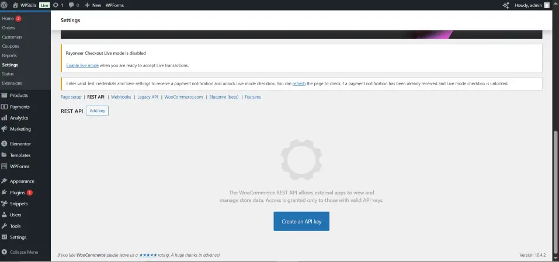Click the Users person icon
The image size is (559, 262).
tap(4, 215)
